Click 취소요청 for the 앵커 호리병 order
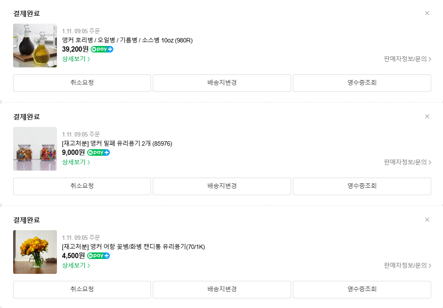The width and height of the screenshot is (443, 308). pyautogui.click(x=82, y=83)
